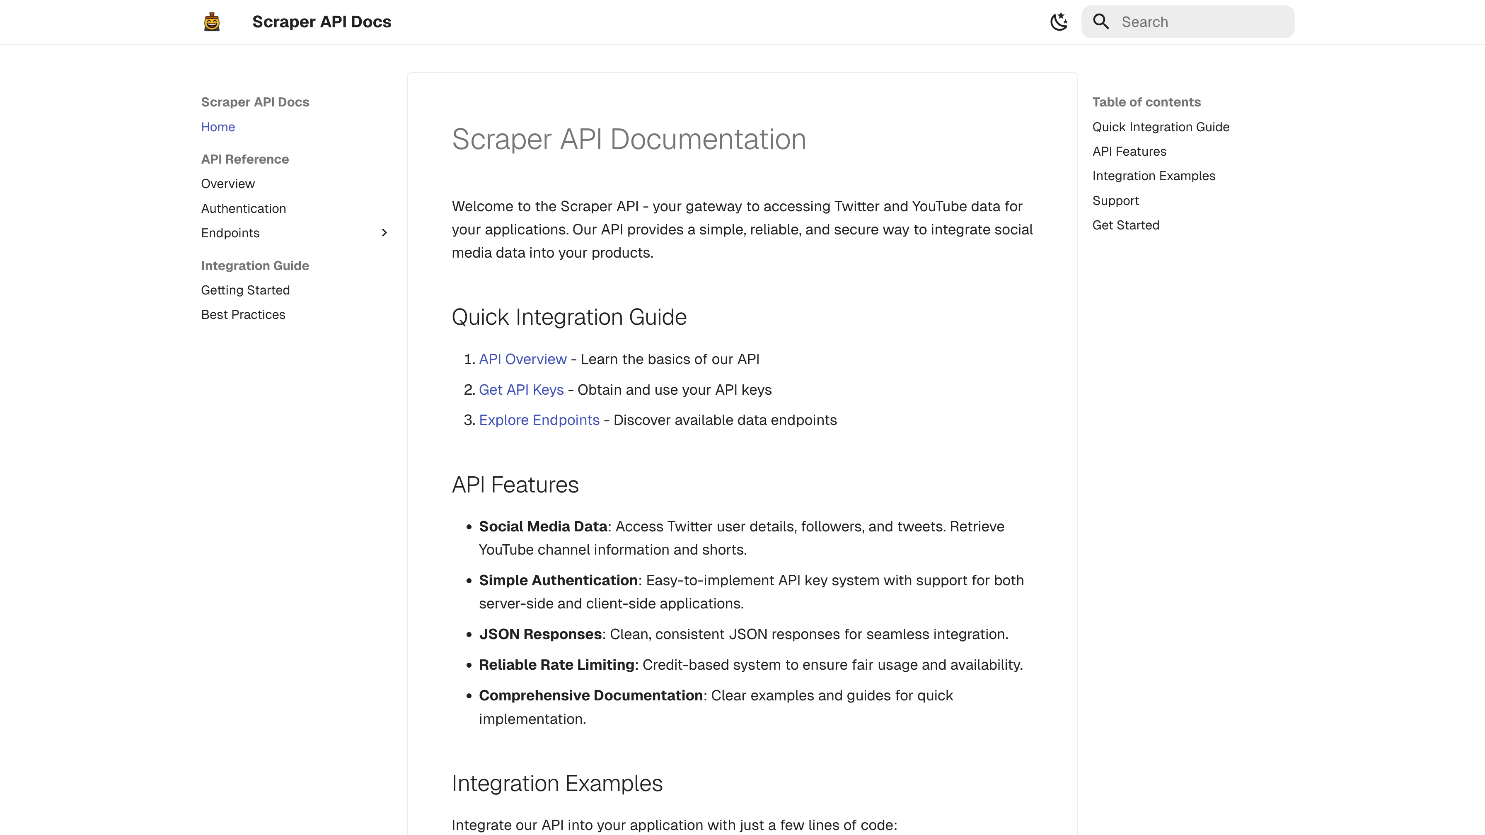Expand the Endpoints chevron in the sidebar
Image resolution: width=1485 pixels, height=835 pixels.
[385, 233]
